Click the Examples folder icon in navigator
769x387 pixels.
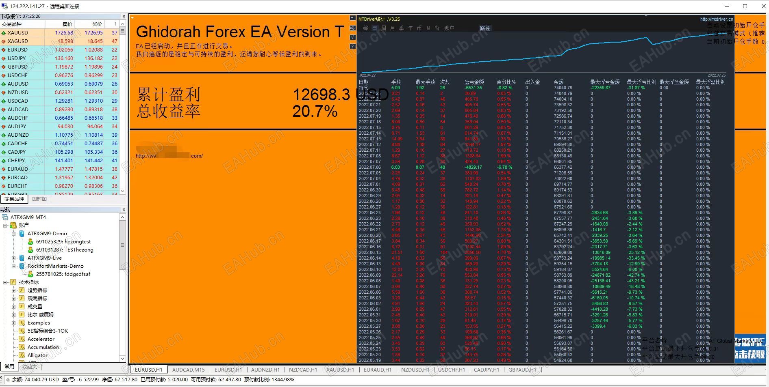(22, 323)
